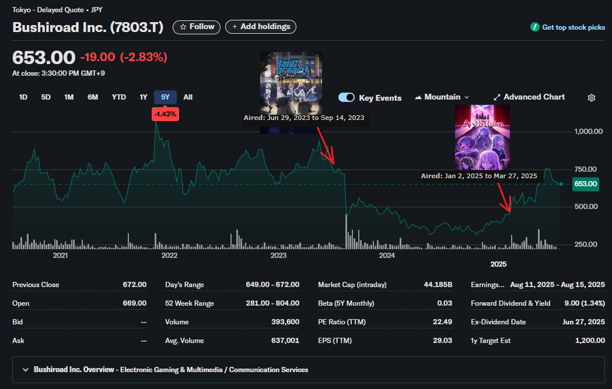
Task: Click the Day's Range value 649.00 - 672.00
Action: click(x=272, y=285)
